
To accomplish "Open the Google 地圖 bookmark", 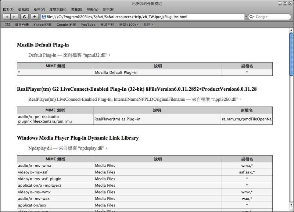I will coord(66,25).
